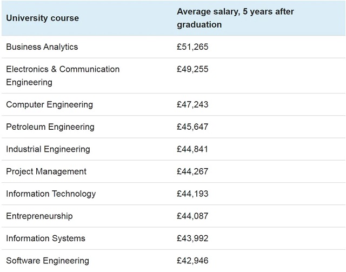
Task: Select the £44,841 salary value
Action: click(x=192, y=149)
